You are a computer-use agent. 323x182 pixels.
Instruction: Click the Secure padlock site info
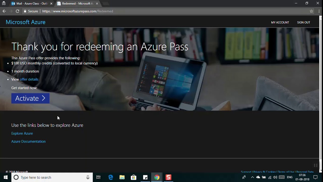point(31,11)
